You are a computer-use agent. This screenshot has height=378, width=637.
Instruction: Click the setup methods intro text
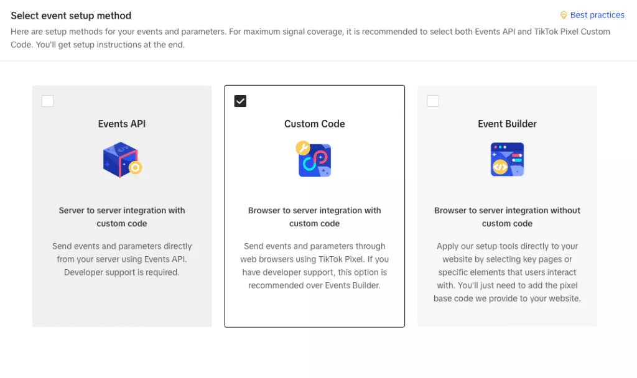310,38
